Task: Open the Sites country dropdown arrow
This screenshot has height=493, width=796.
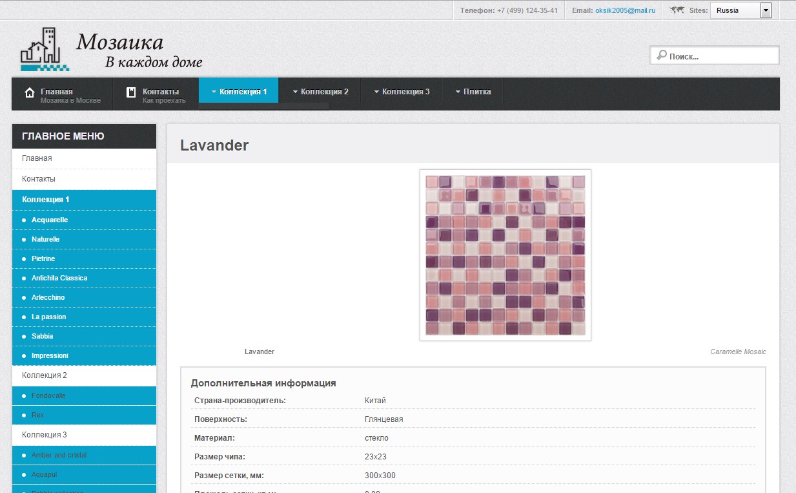Action: 766,10
